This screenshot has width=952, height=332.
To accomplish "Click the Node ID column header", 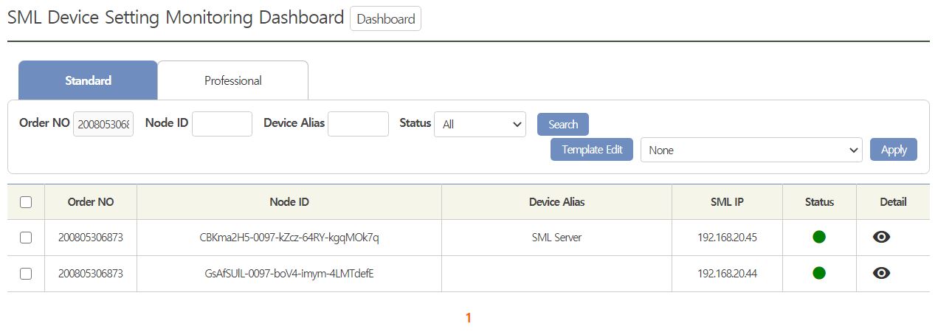I will (289, 202).
